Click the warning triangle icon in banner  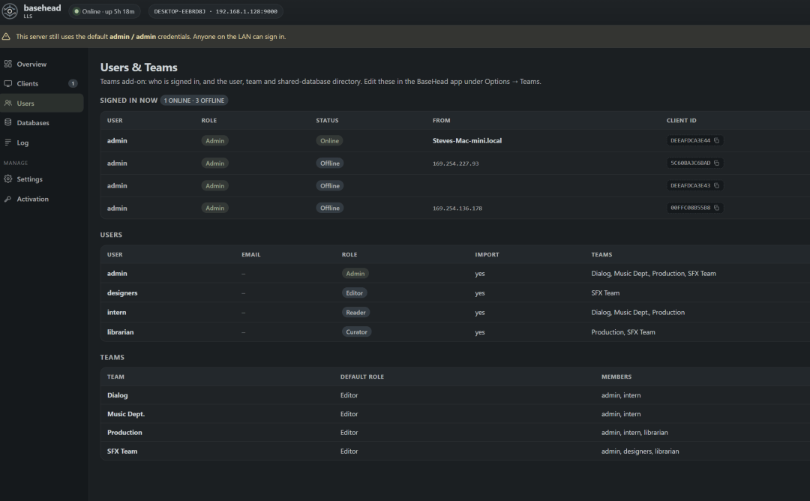click(x=6, y=37)
